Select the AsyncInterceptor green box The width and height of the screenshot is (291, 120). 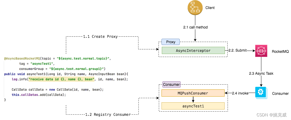point(193,50)
